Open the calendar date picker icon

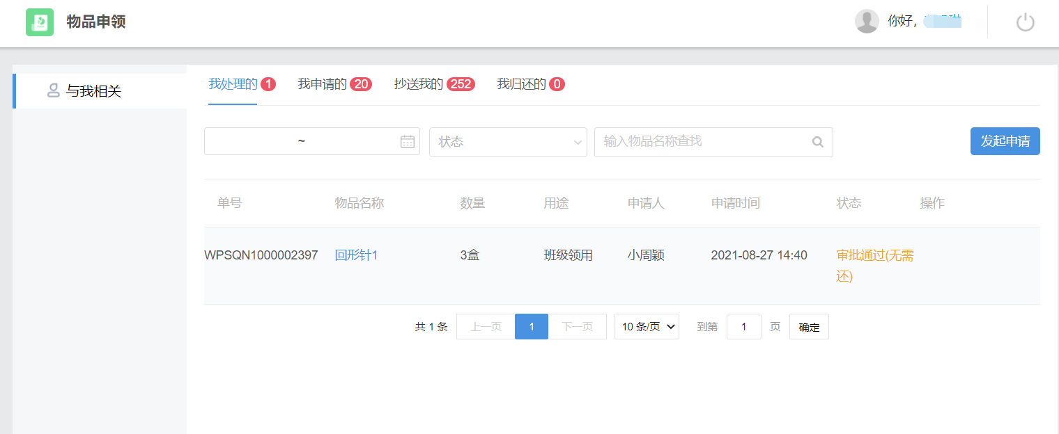click(408, 142)
